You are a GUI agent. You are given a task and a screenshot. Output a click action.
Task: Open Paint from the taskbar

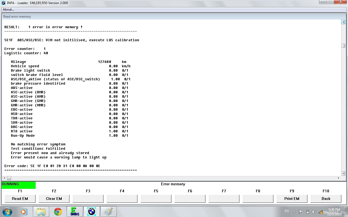(x=108, y=212)
